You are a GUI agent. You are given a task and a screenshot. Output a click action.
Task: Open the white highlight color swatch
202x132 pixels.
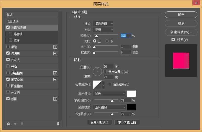pyautogui.click(x=131, y=94)
